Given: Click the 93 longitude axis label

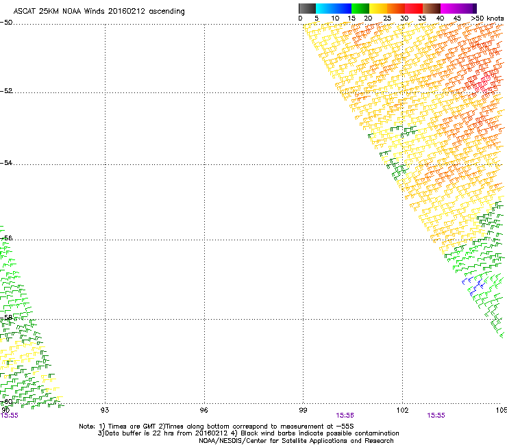Looking at the screenshot, I should [105, 410].
